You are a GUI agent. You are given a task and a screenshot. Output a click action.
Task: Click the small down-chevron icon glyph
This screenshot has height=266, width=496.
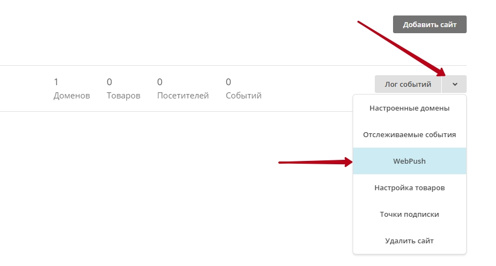pos(455,85)
